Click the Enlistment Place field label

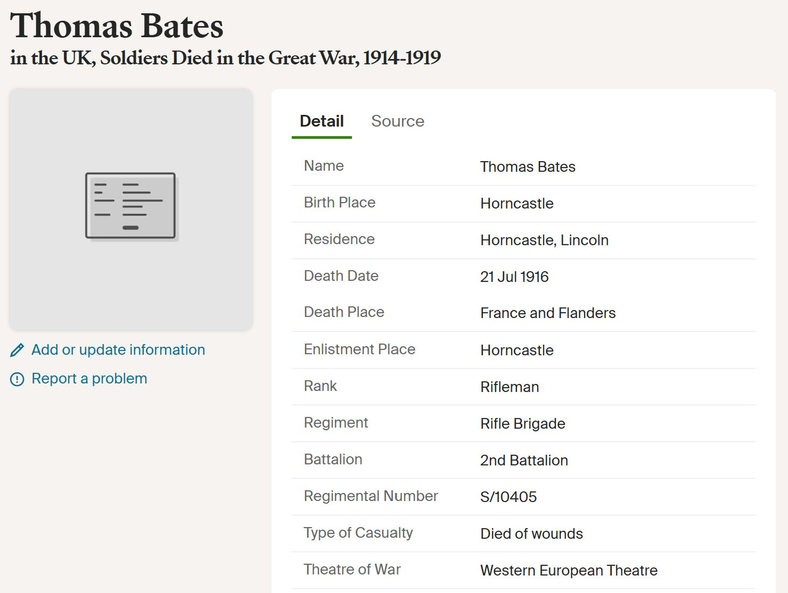pyautogui.click(x=360, y=349)
